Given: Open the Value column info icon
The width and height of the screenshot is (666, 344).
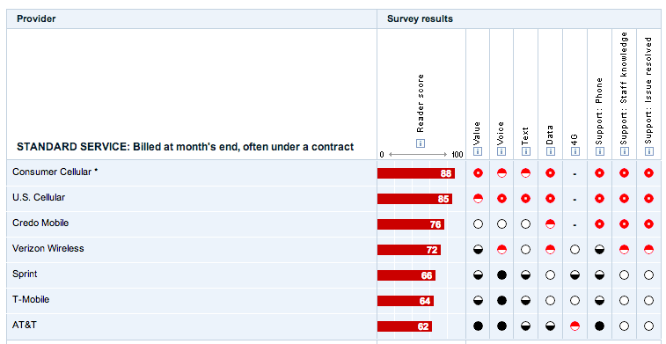Looking at the screenshot, I should [x=478, y=151].
